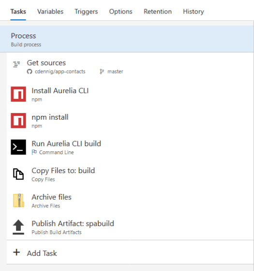The image size is (254, 271).
Task: Click the master branch label
Action: pyautogui.click(x=115, y=72)
